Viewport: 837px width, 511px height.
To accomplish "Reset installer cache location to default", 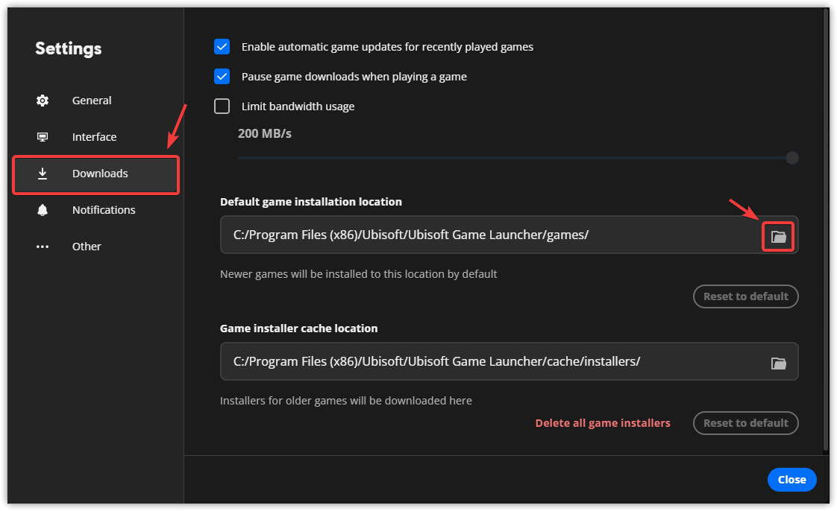I will pos(745,423).
